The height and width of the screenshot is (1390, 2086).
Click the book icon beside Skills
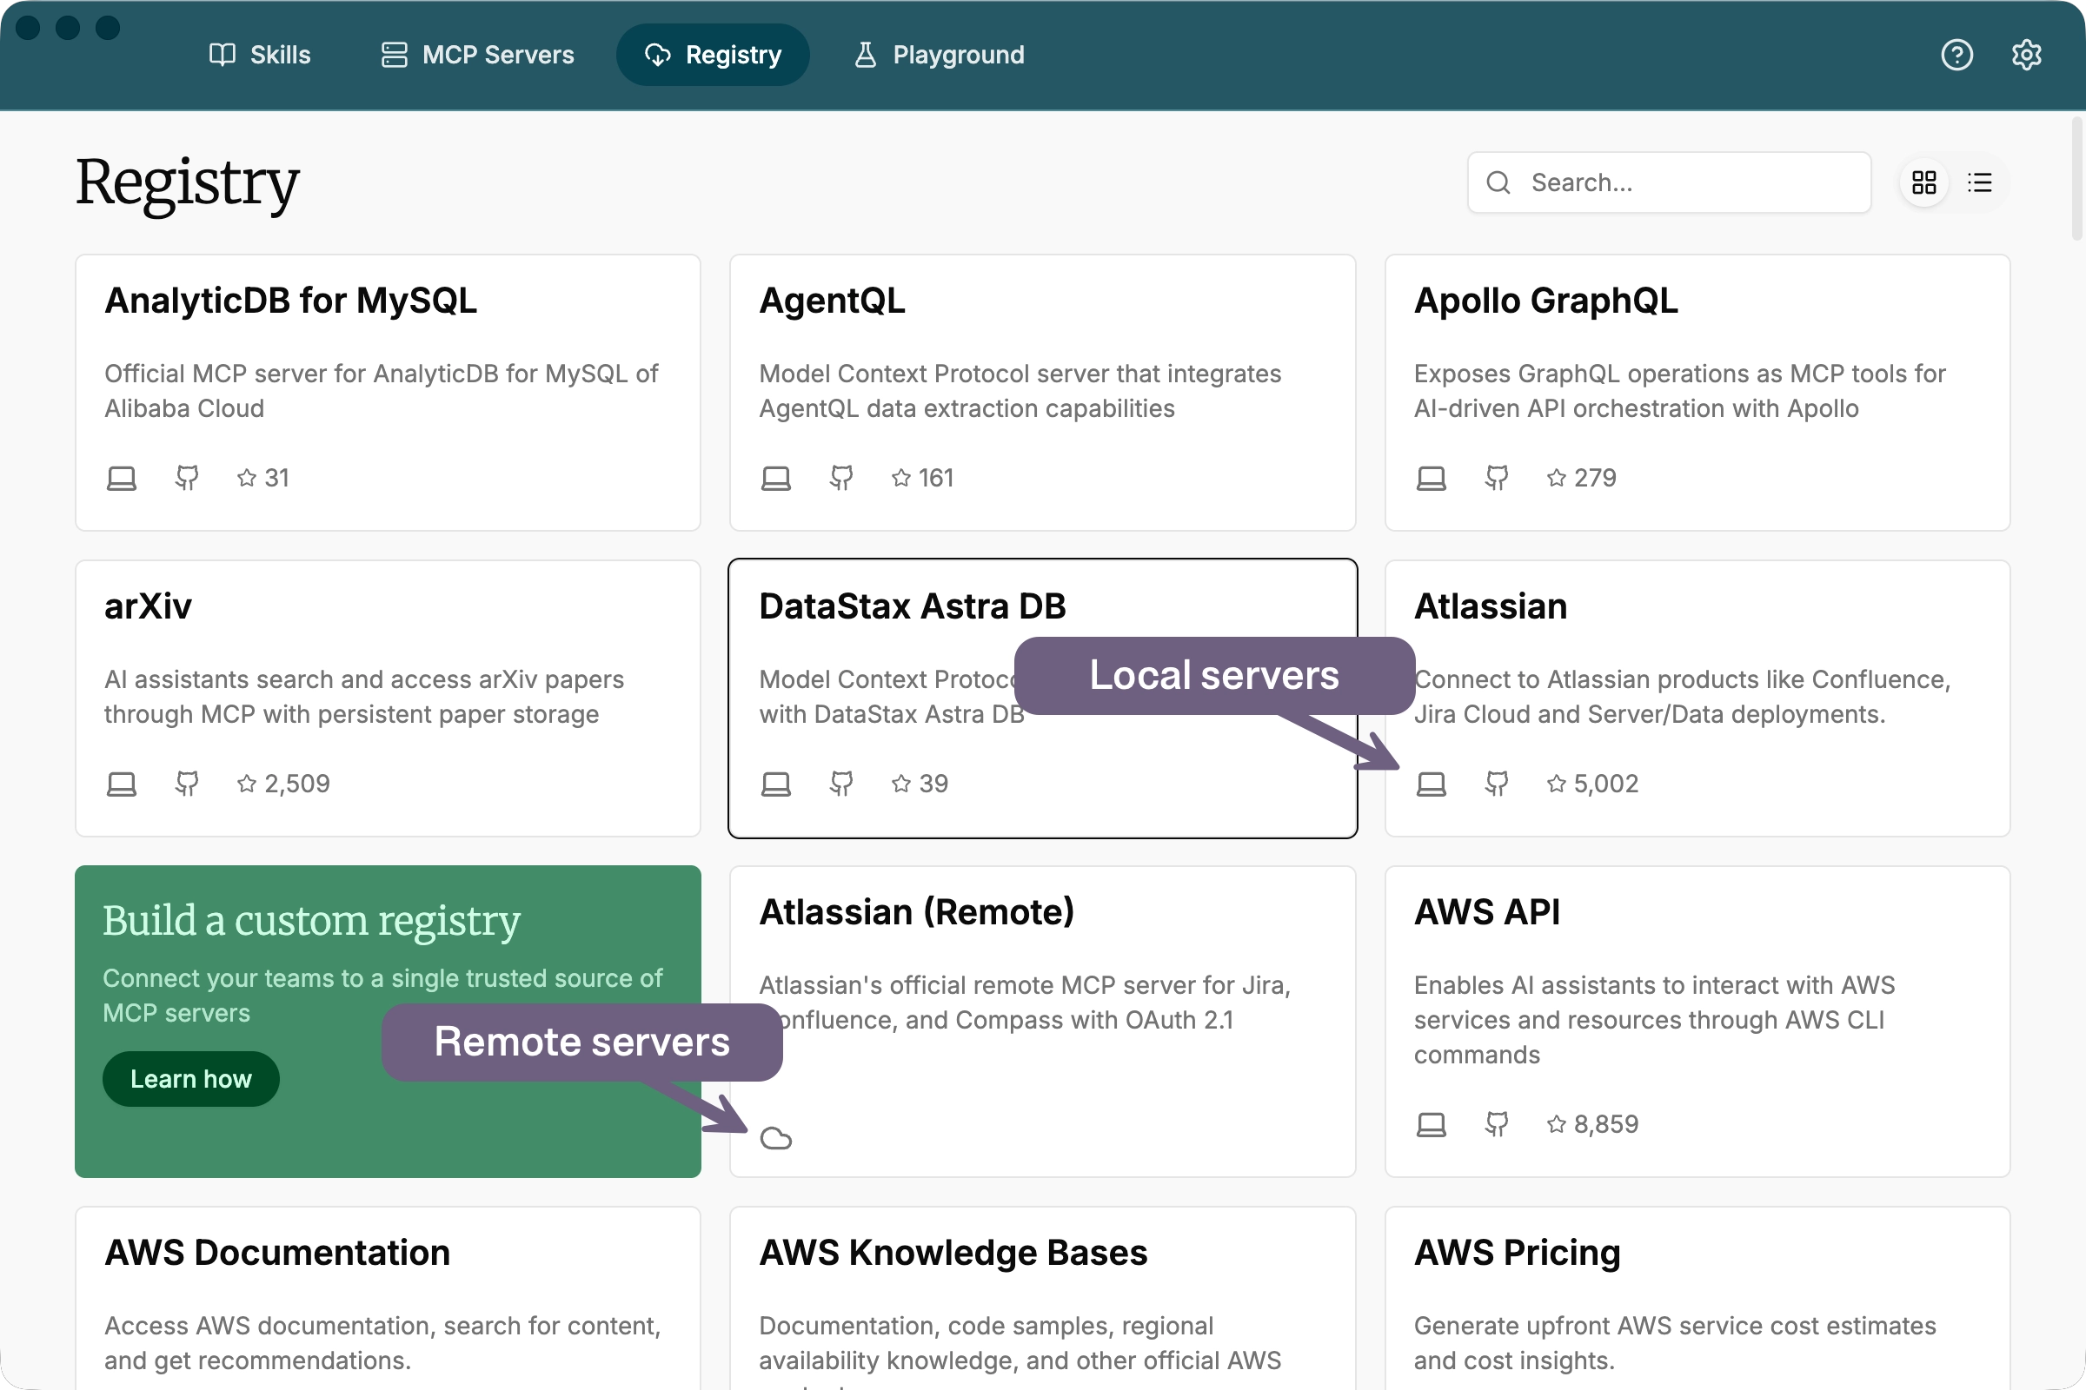click(x=222, y=55)
